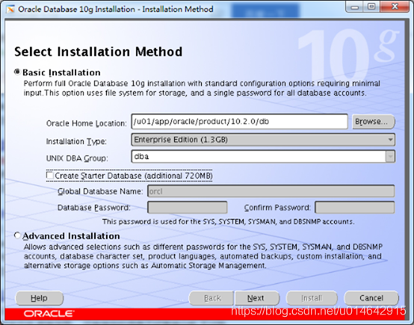The image size is (414, 325).
Task: Maximize the installer window
Action: point(371,7)
